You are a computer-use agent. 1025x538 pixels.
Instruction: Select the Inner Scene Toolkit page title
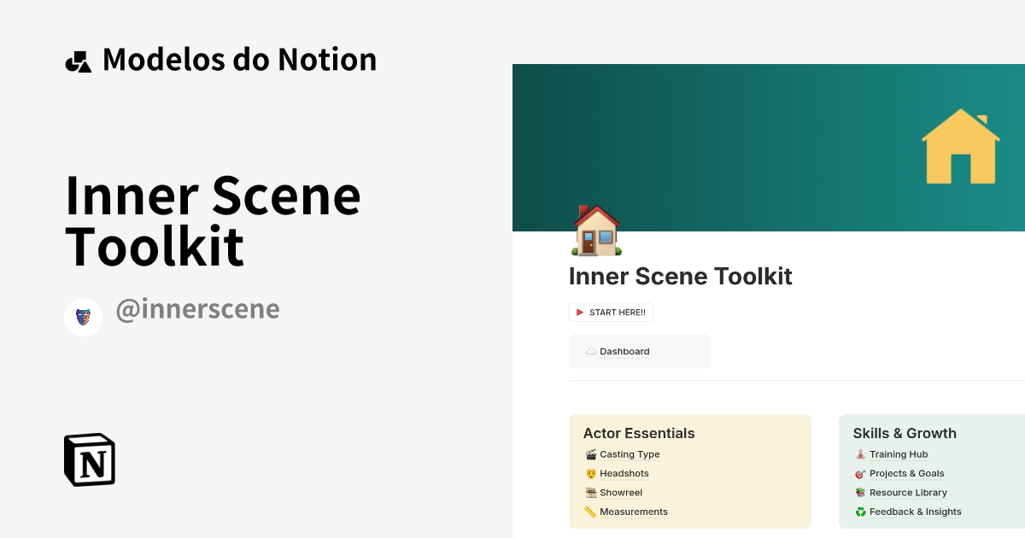point(681,276)
